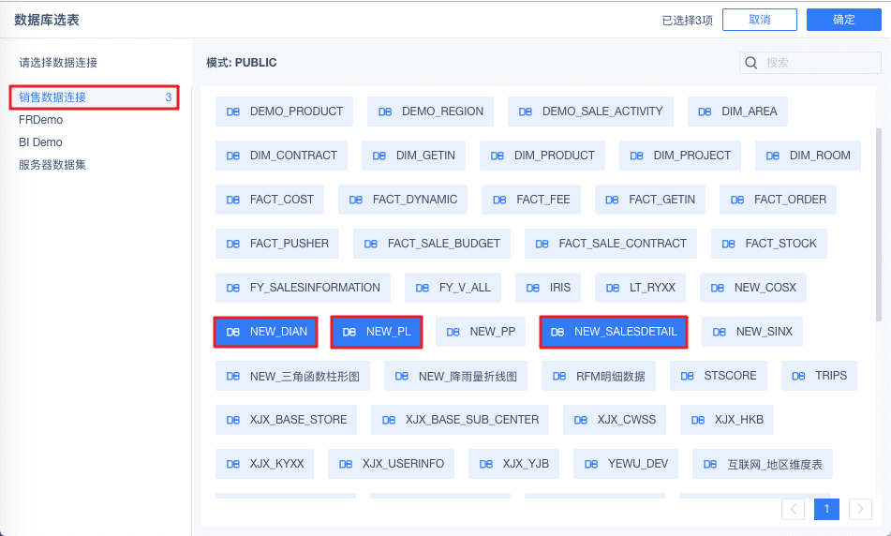Click the DB icon of NEW_PP

click(453, 332)
